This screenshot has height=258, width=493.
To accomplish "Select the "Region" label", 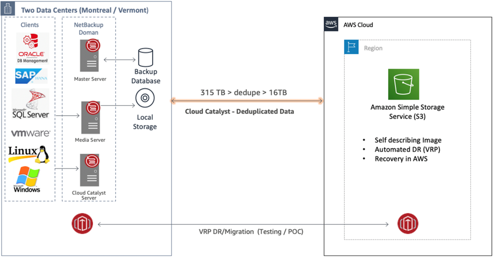I will pyautogui.click(x=373, y=48).
